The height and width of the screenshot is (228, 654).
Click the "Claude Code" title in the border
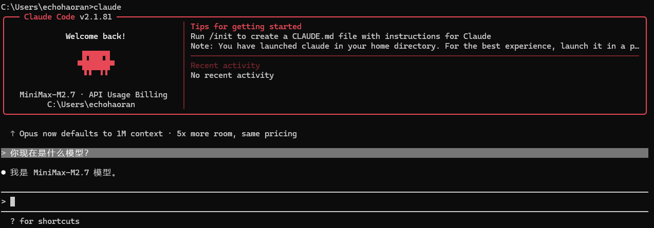point(49,17)
